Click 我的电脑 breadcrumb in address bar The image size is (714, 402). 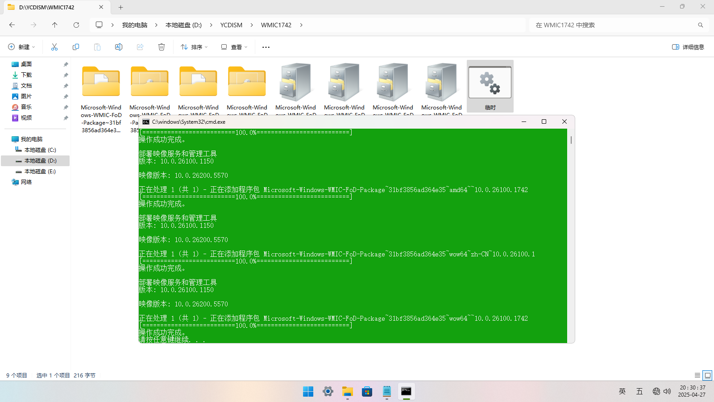point(135,25)
